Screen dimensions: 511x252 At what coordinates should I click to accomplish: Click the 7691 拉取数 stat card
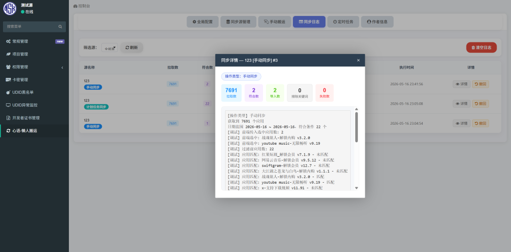(231, 93)
